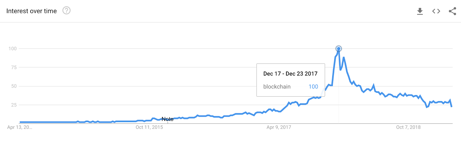Select the second smaller peak after the maximum
Screen dimensions: 461x156
point(344,58)
